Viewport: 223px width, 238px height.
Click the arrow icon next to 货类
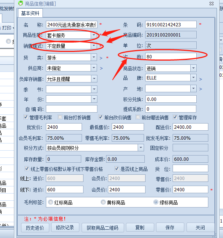click(101, 58)
